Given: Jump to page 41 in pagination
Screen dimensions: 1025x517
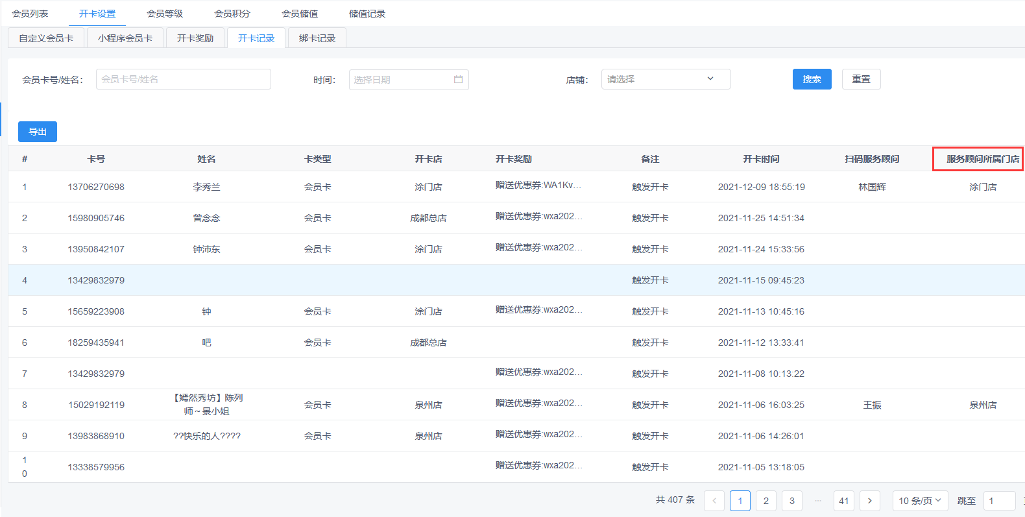Looking at the screenshot, I should 844,501.
